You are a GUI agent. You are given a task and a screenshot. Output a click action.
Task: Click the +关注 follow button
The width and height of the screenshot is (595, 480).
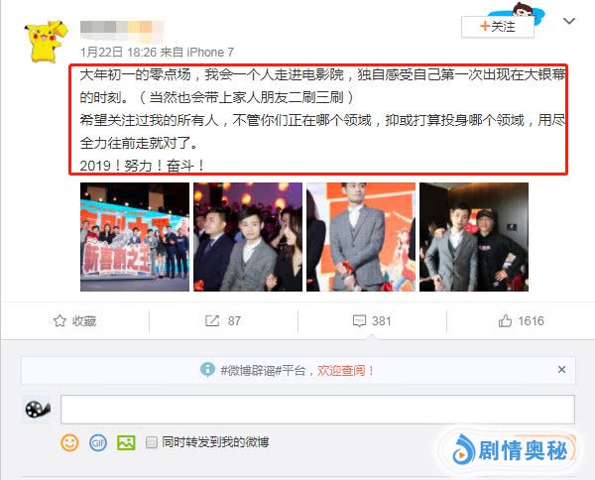[498, 27]
